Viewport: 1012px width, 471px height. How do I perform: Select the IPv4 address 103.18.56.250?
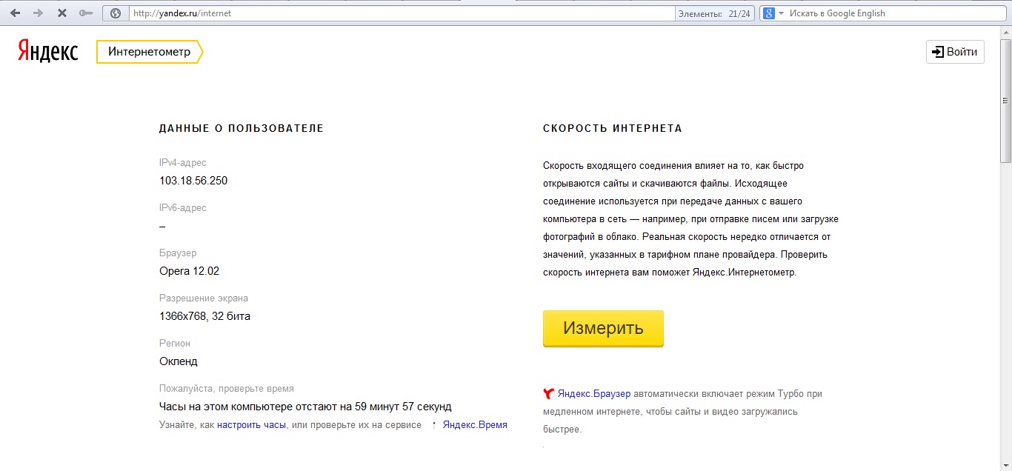[x=193, y=181]
